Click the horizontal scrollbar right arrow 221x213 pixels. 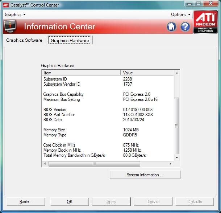pyautogui.click(x=171, y=164)
